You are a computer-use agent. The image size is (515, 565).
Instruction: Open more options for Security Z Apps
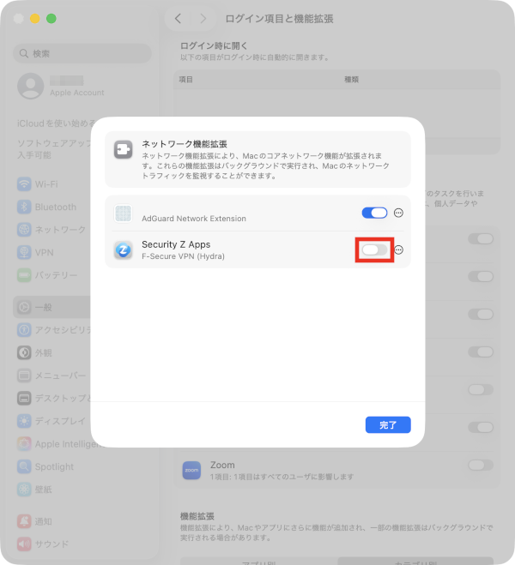398,249
